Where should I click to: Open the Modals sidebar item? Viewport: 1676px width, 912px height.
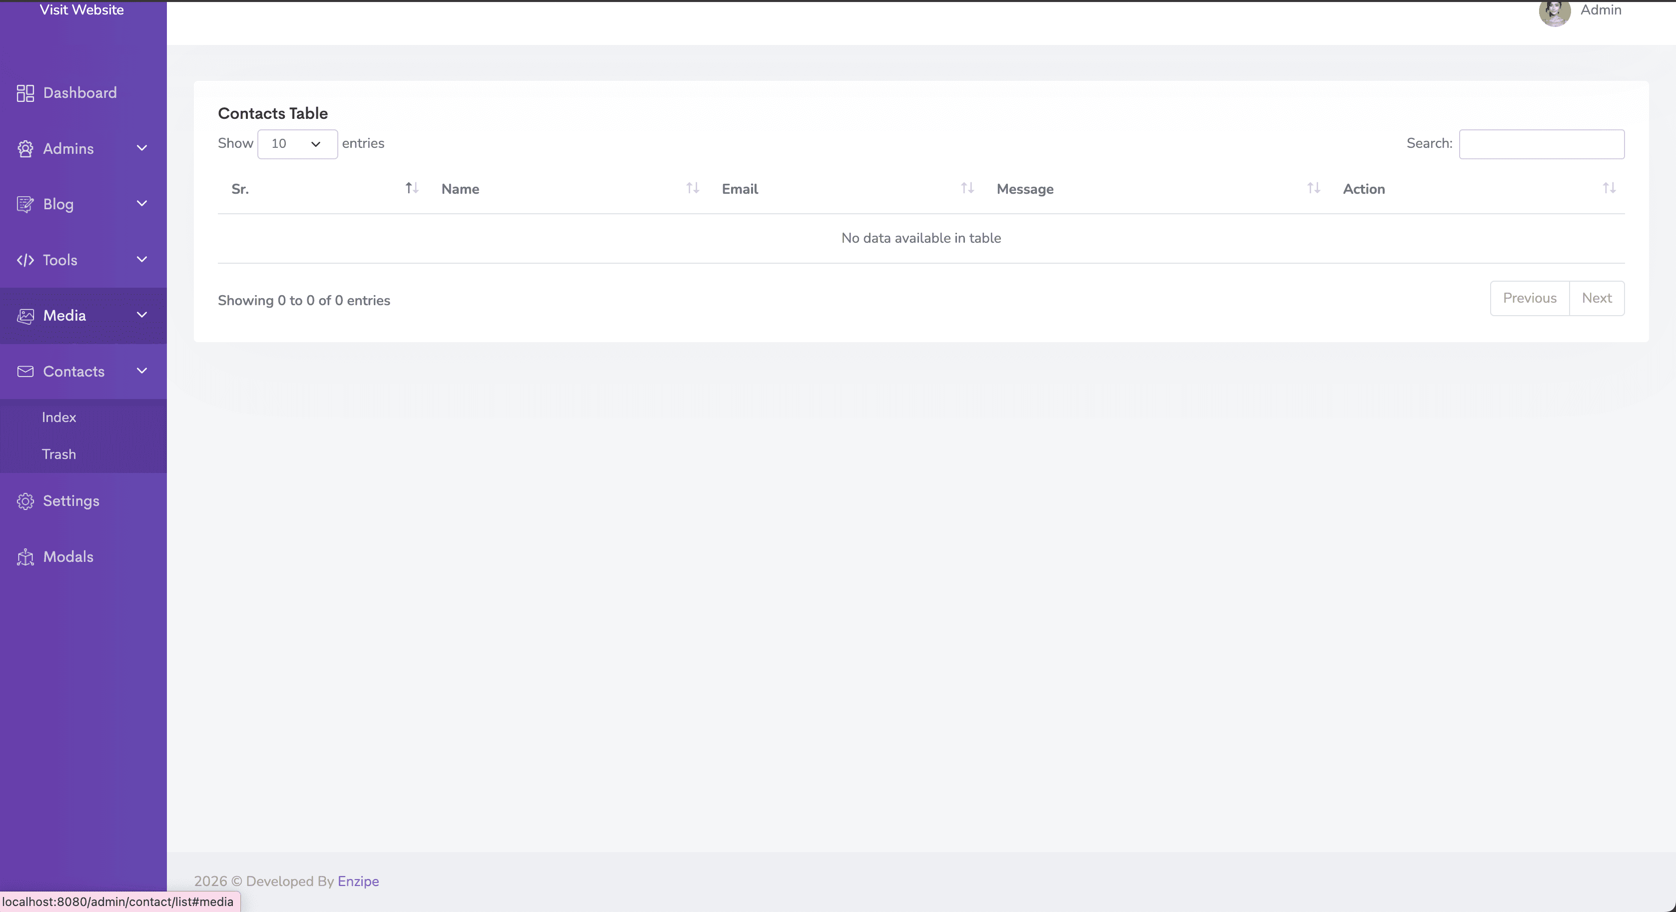83,557
